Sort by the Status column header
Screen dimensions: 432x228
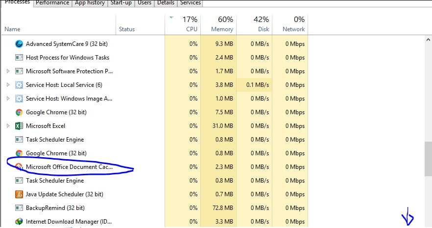140,25
